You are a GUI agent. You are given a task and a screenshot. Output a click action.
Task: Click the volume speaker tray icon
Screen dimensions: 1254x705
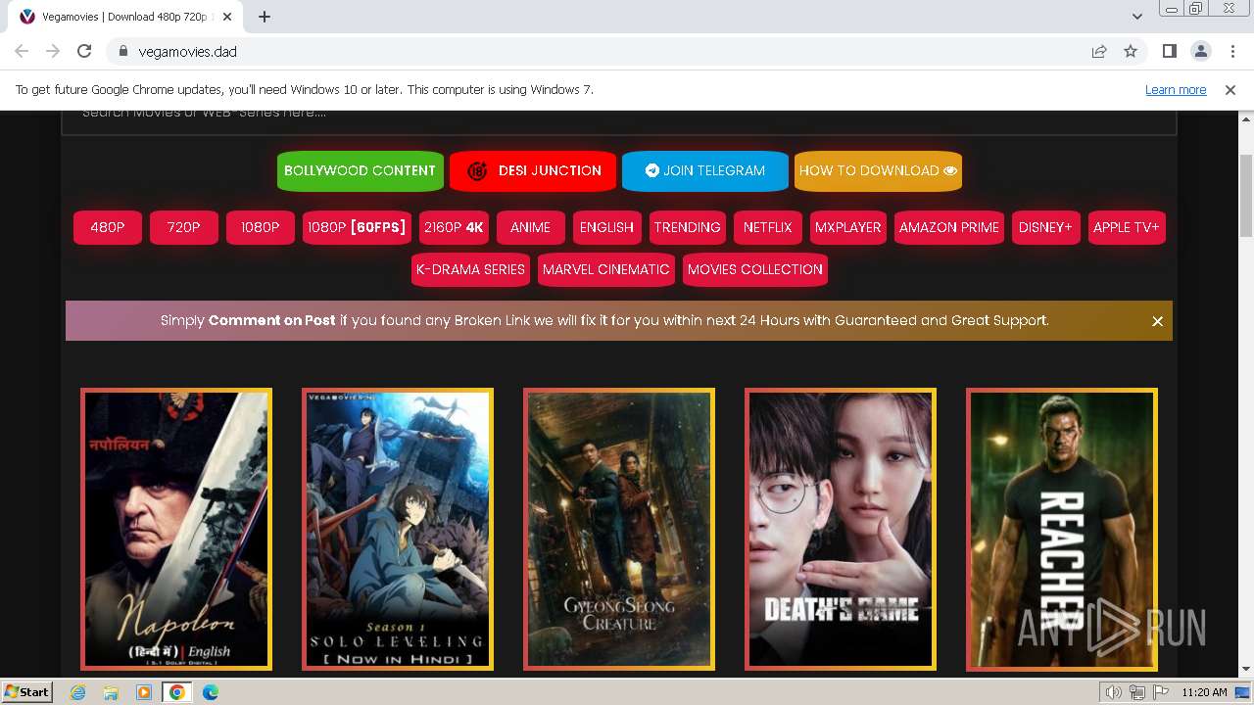[1113, 692]
